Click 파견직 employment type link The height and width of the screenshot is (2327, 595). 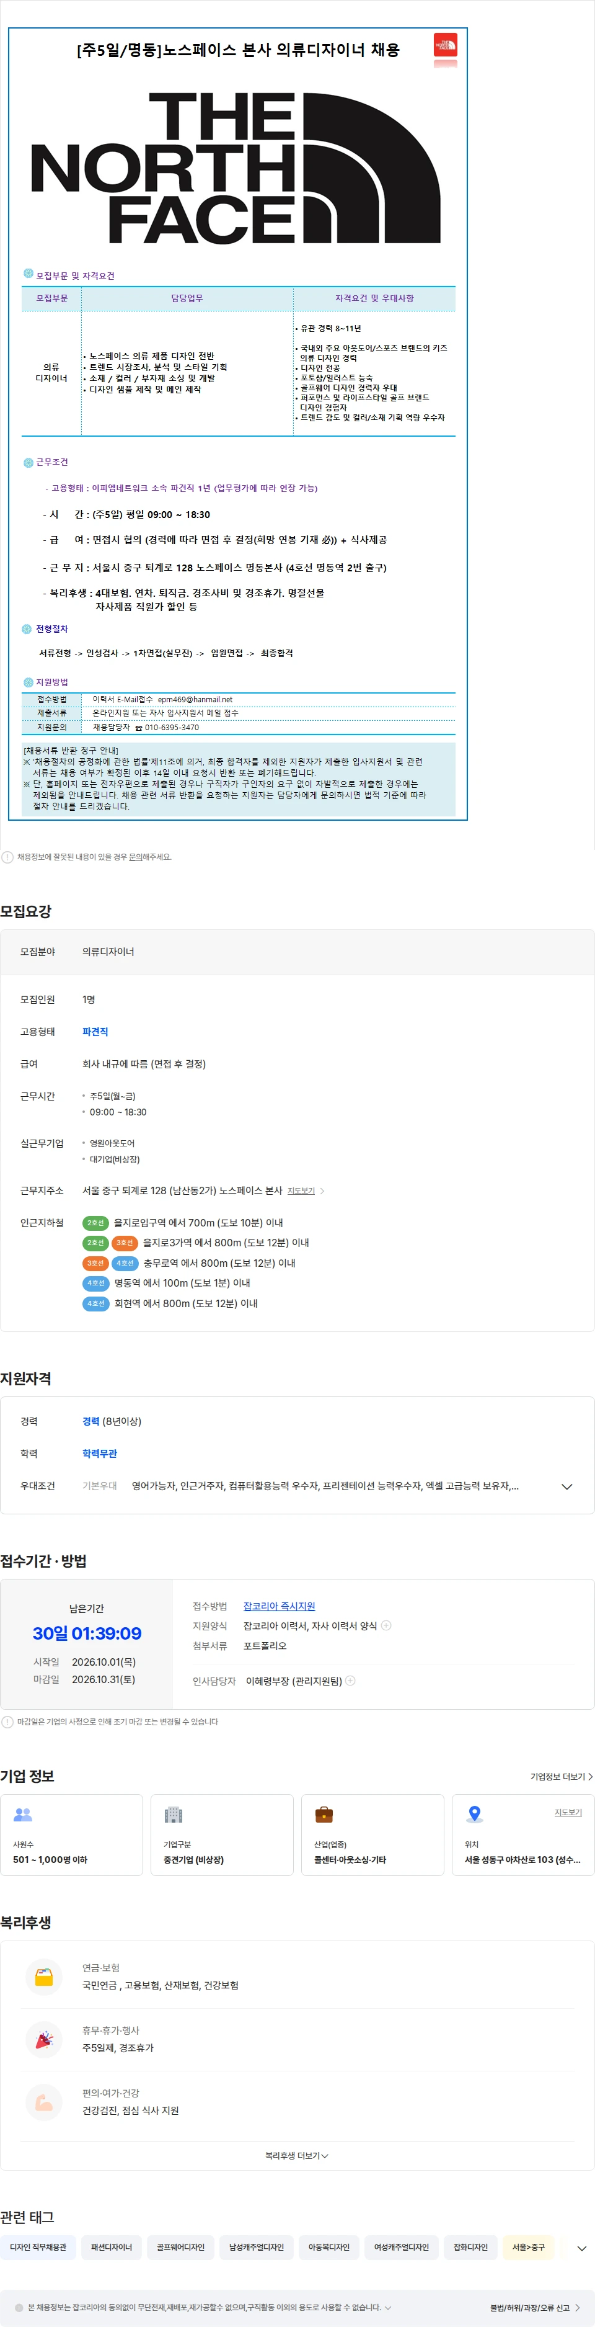[95, 1032]
